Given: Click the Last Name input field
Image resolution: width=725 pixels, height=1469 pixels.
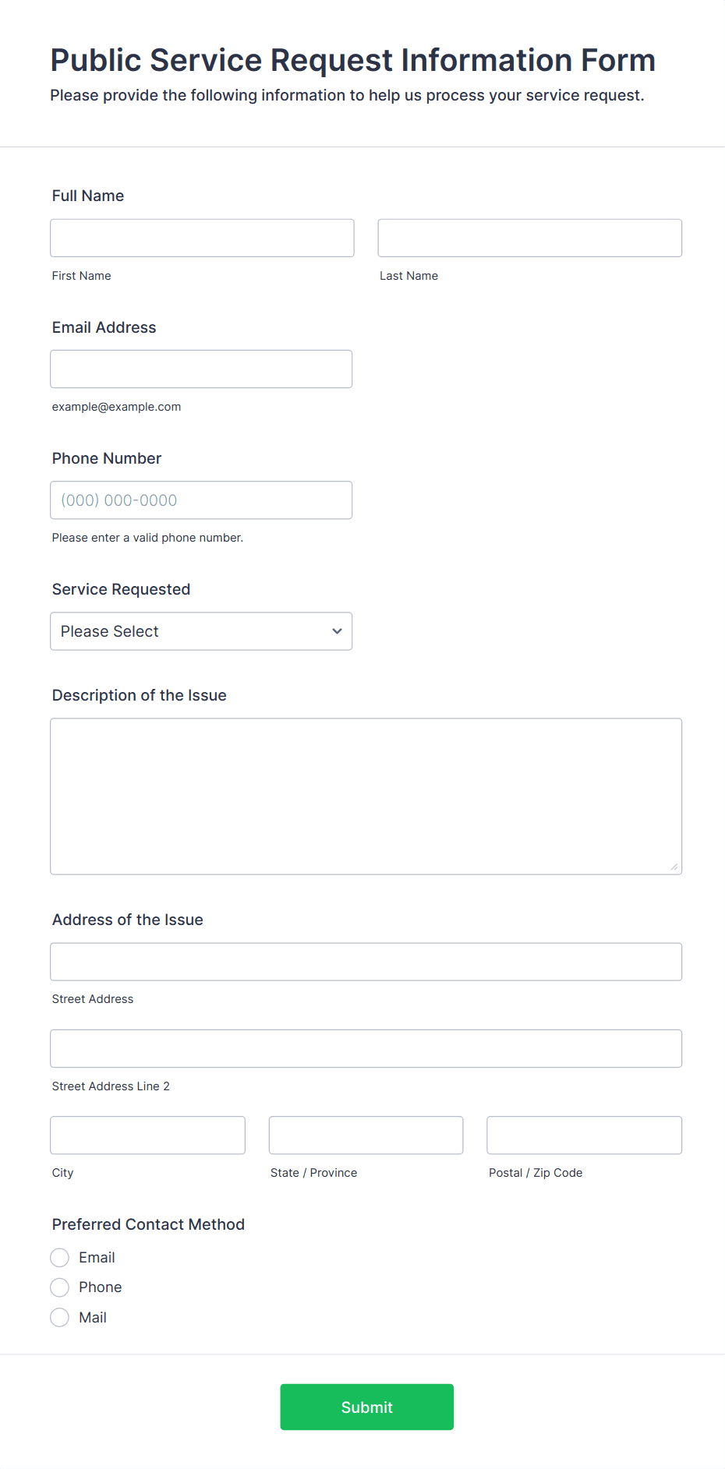Looking at the screenshot, I should click(529, 238).
